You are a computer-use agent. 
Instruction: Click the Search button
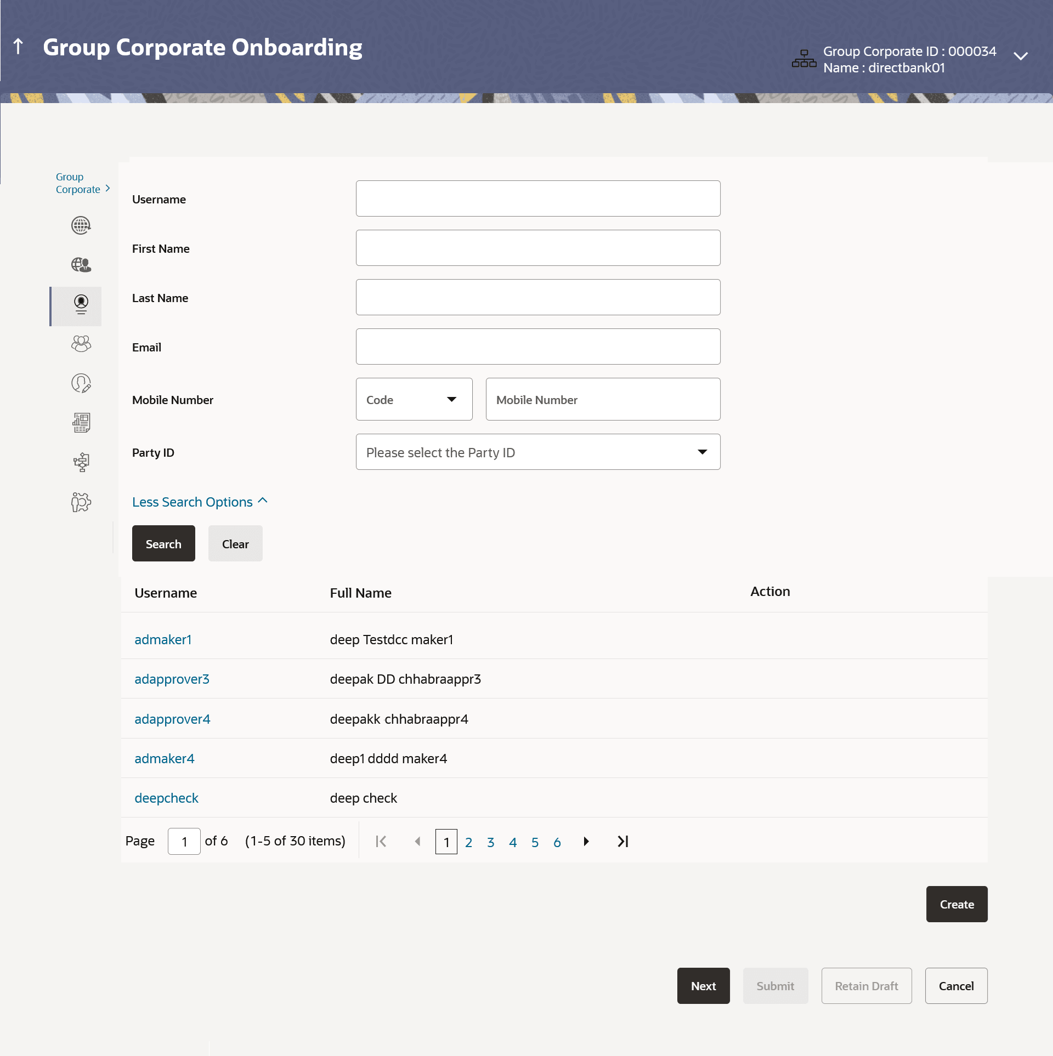pyautogui.click(x=163, y=544)
